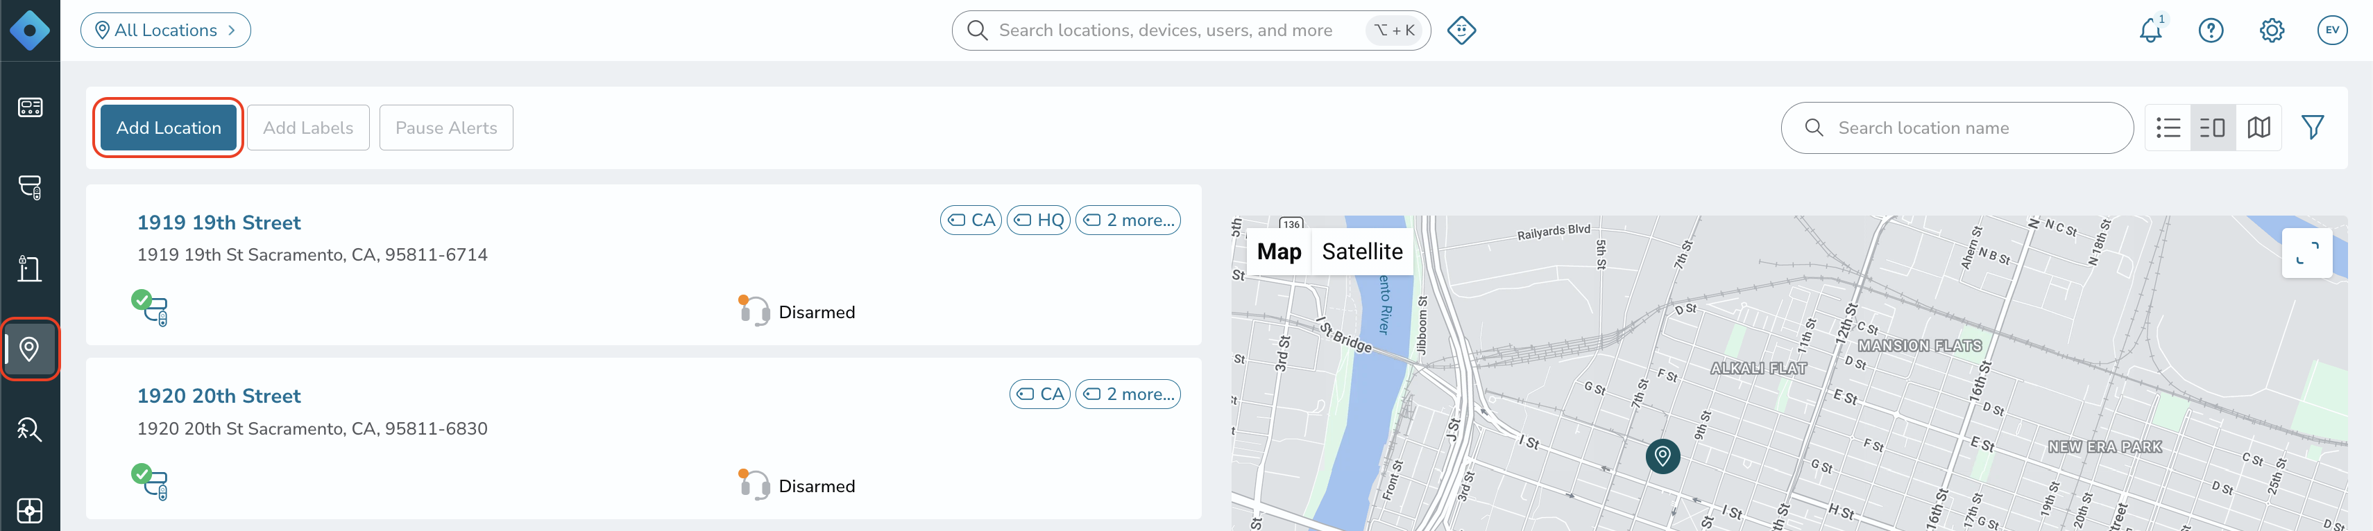Switch to list view layout

(2168, 128)
